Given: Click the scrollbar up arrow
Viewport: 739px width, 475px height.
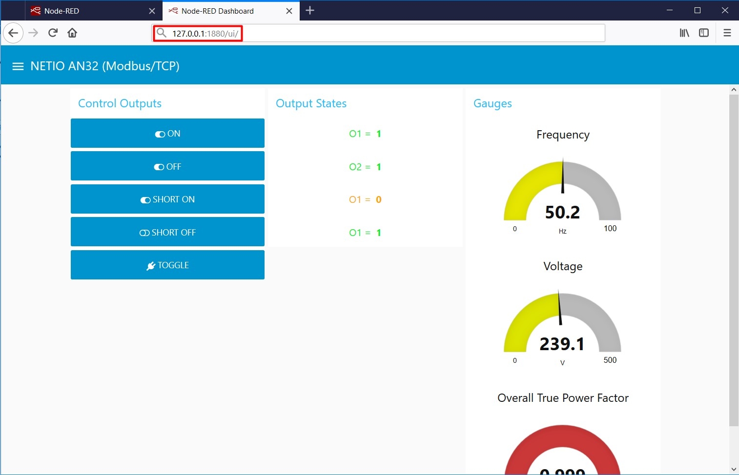Looking at the screenshot, I should pos(734,90).
